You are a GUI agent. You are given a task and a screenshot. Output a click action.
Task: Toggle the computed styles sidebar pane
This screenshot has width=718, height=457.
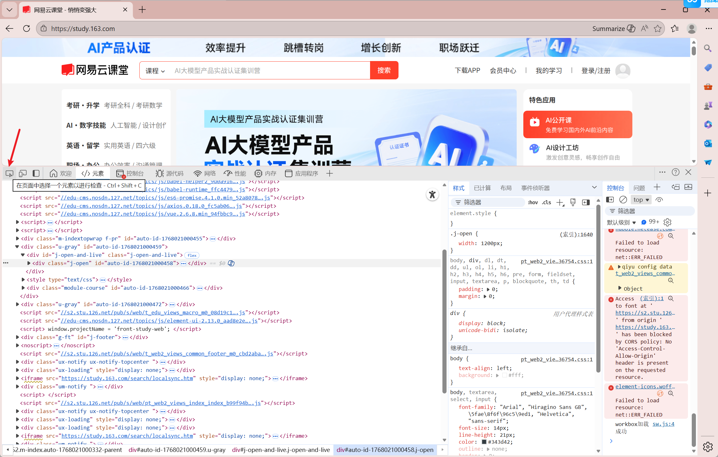(x=586, y=202)
